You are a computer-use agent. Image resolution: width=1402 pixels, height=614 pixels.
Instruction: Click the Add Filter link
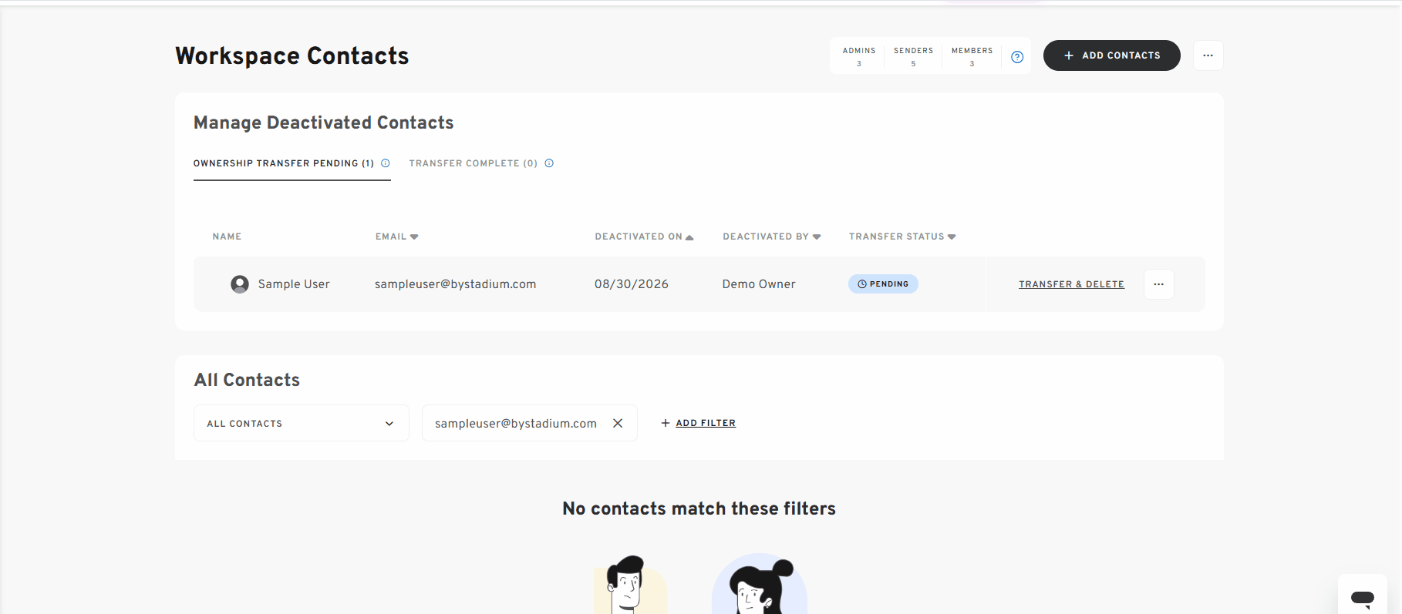pos(706,423)
